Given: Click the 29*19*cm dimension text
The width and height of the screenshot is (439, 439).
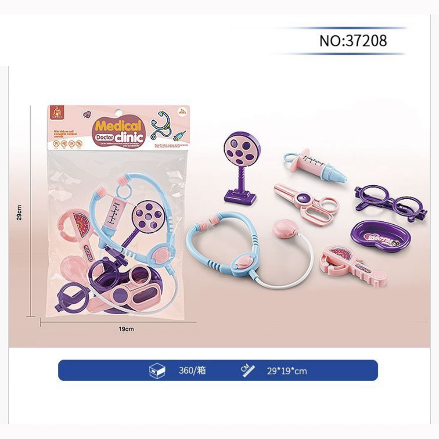Looking at the screenshot, I should pyautogui.click(x=287, y=371).
